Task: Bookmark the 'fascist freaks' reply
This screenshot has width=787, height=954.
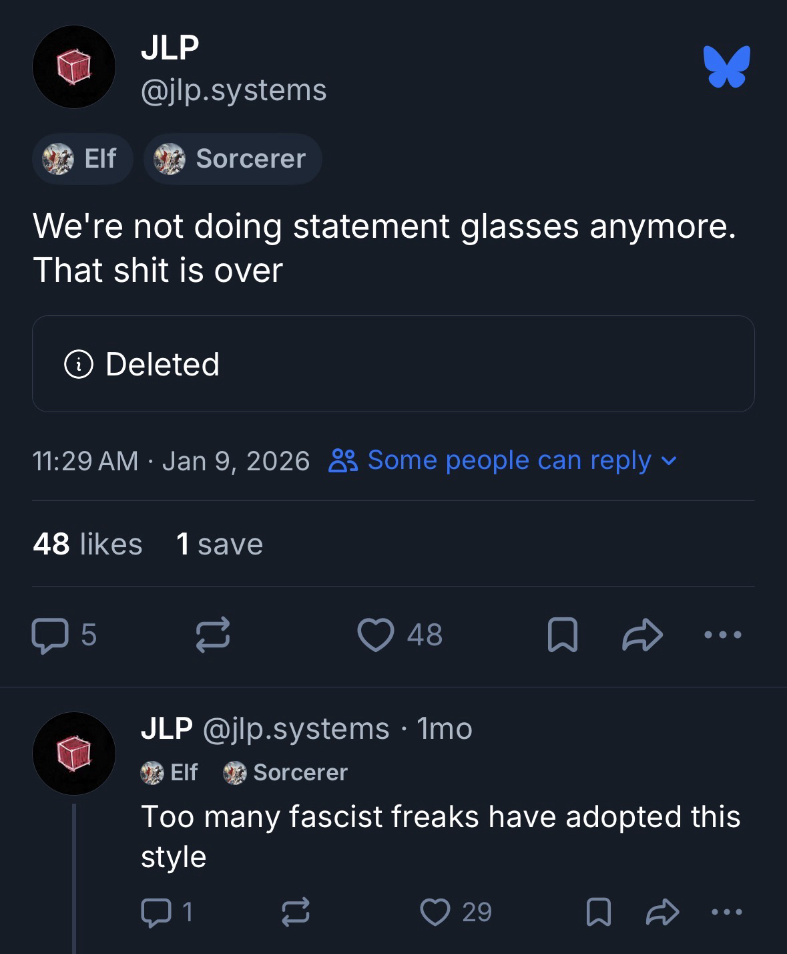Action: (x=598, y=912)
